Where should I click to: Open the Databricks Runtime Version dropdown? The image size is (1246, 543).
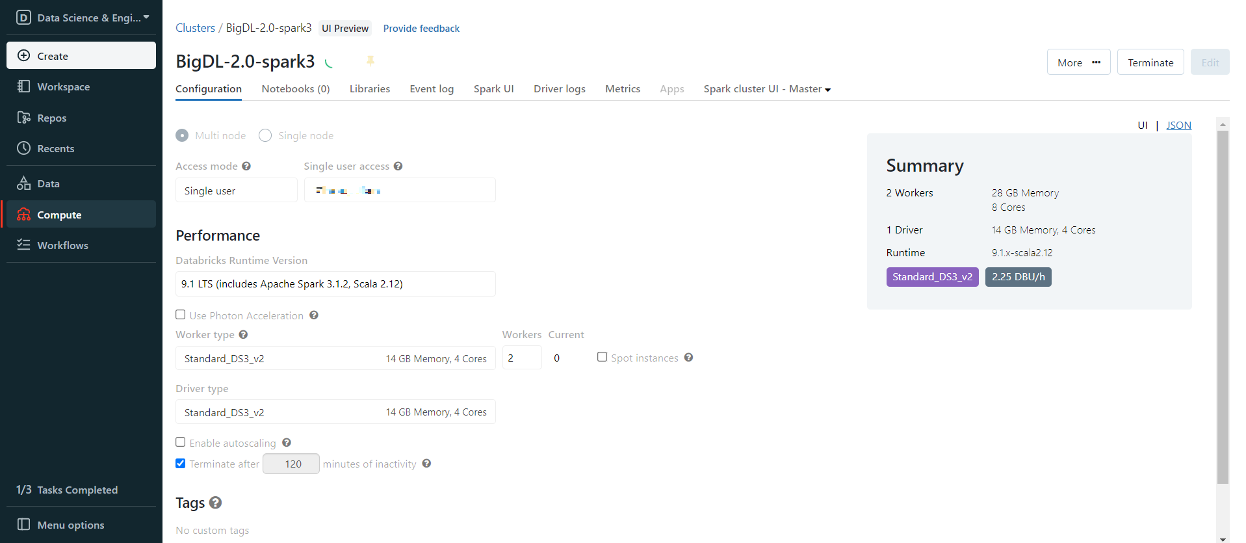click(x=335, y=284)
